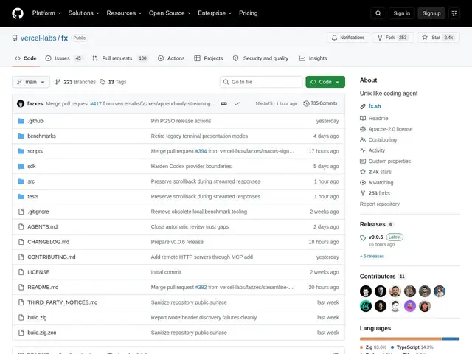This screenshot has height=354, width=472.
Task: Open the Solutions dropdown menu
Action: pyautogui.click(x=83, y=13)
